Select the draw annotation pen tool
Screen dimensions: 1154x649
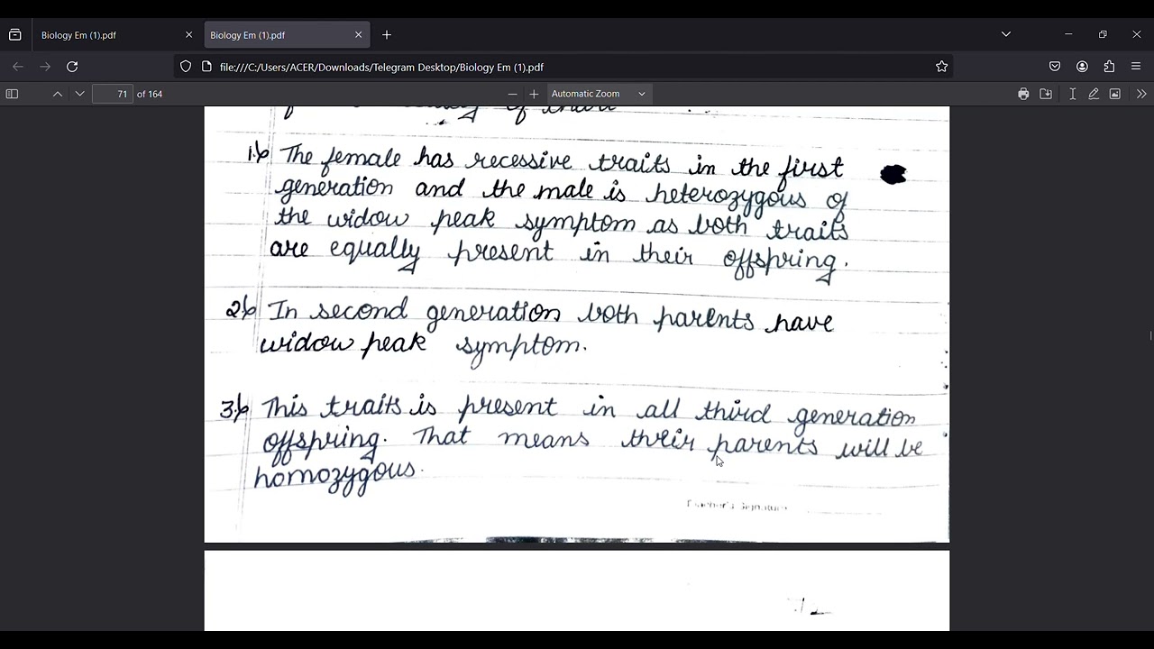1094,94
